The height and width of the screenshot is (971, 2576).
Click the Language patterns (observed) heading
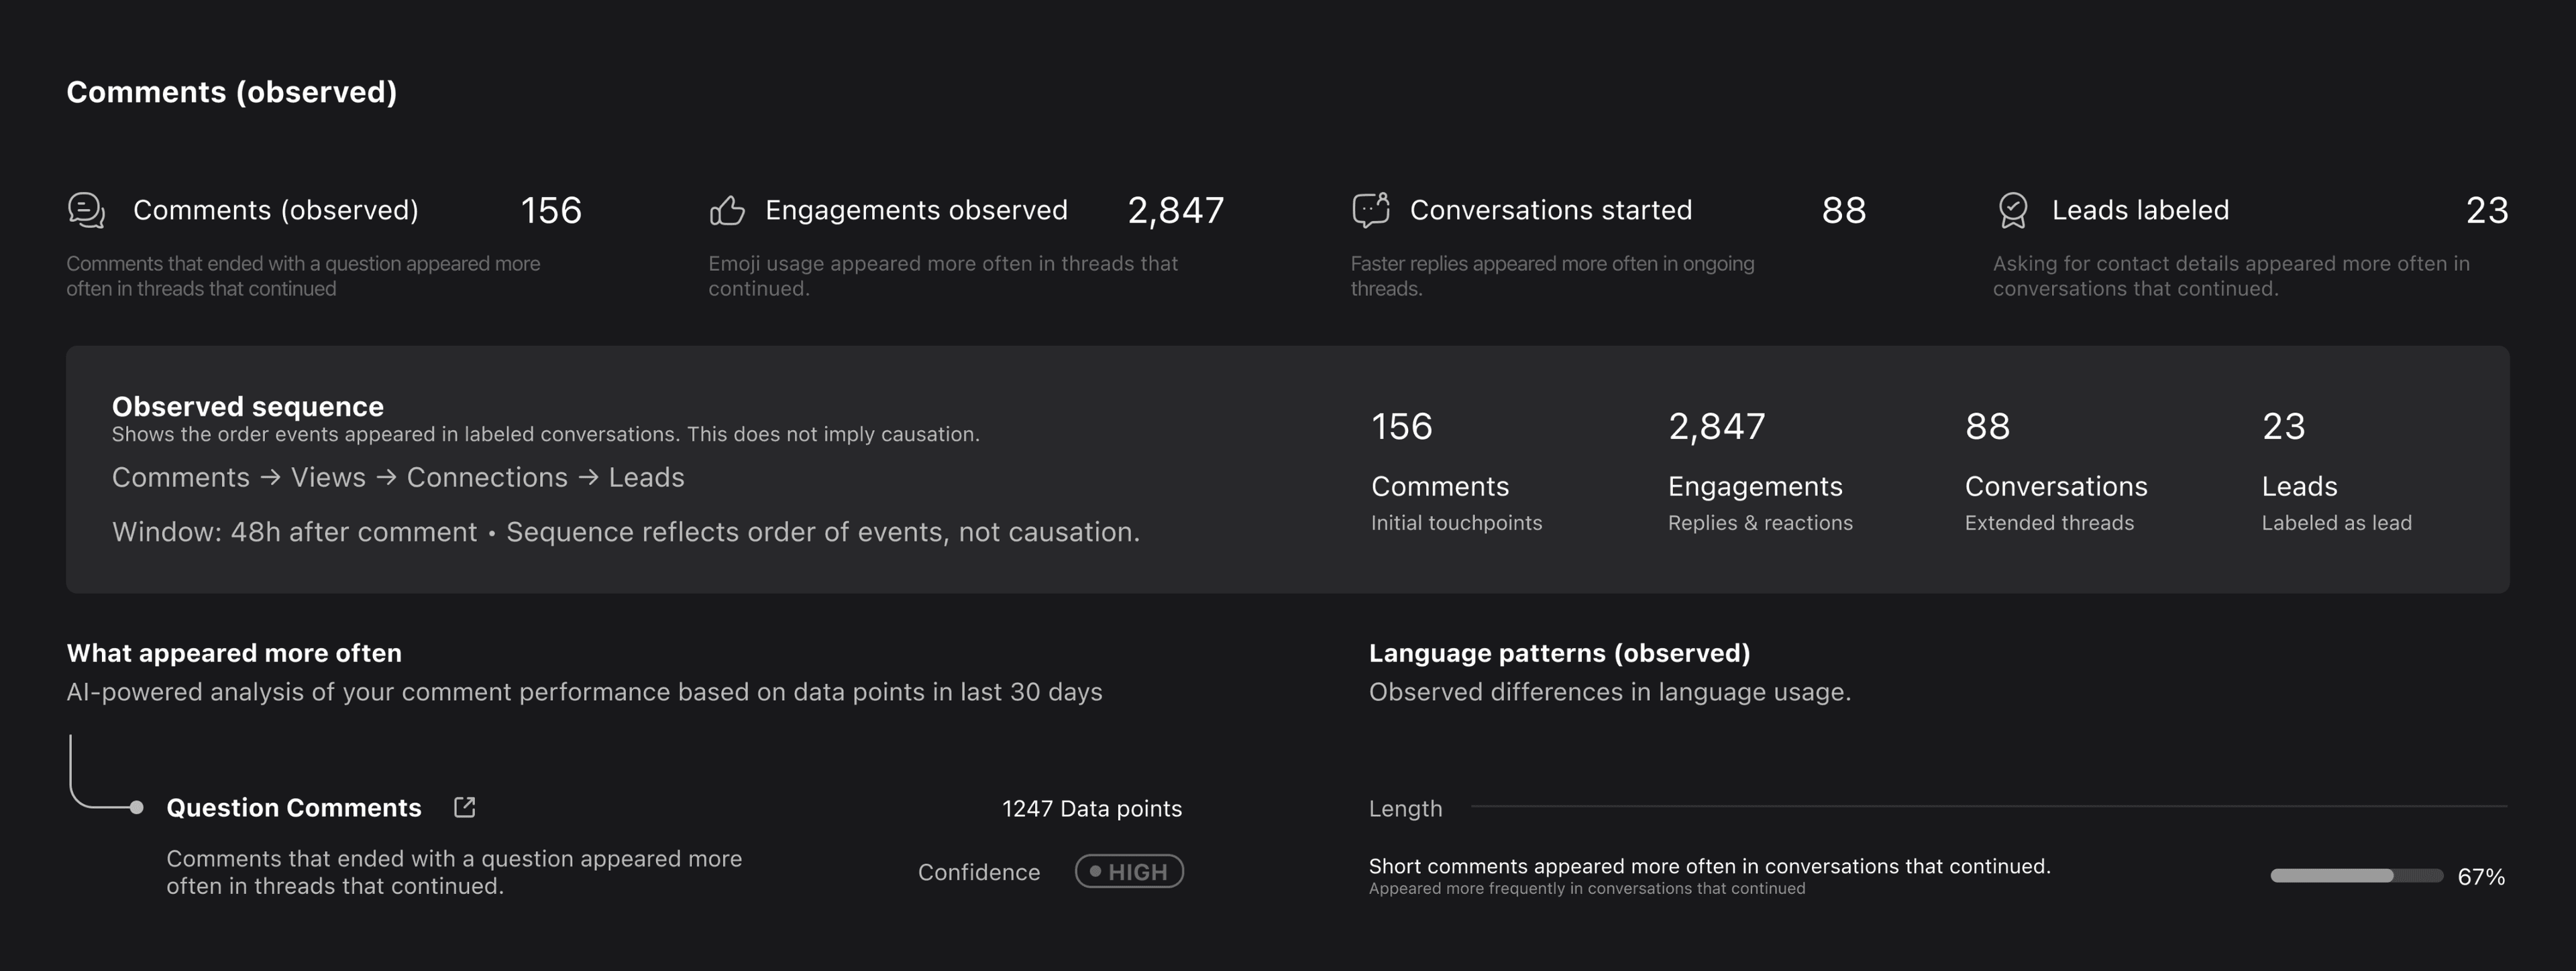(1559, 653)
